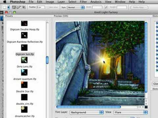This screenshot has width=158, height=118.
Task: Click the 'Double Star.lfp' label
Action: (x=25, y=91)
